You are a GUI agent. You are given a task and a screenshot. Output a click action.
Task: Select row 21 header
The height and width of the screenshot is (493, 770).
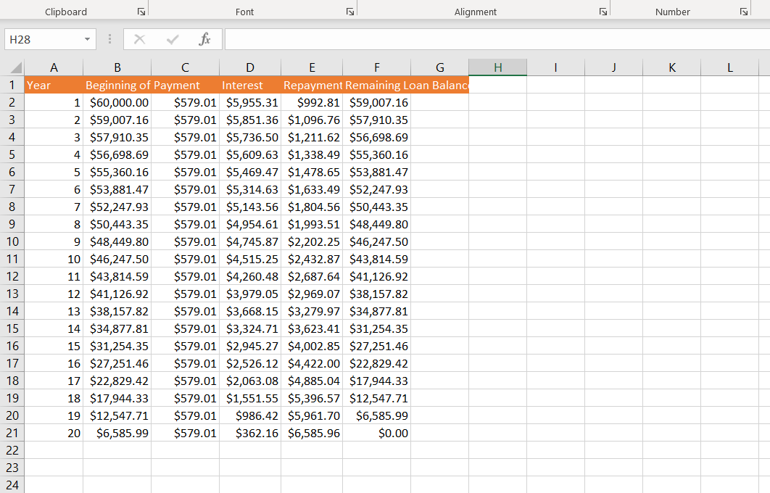(12, 433)
